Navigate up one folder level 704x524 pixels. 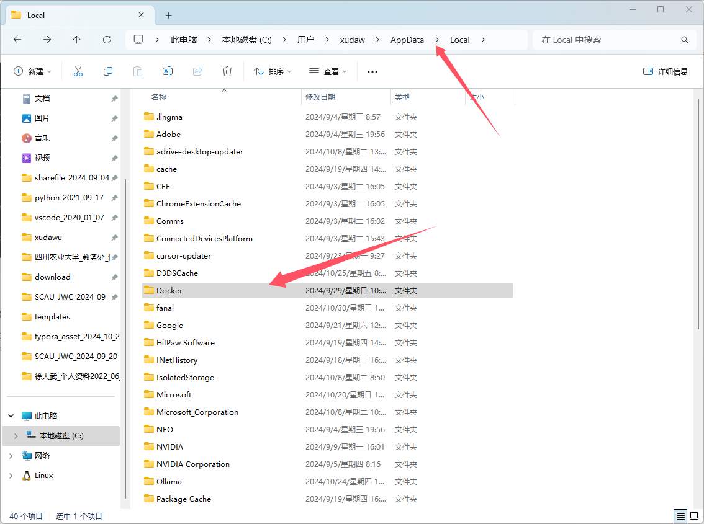point(77,40)
